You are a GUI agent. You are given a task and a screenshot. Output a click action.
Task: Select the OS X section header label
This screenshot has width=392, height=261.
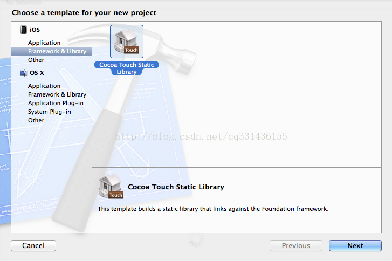pos(37,73)
